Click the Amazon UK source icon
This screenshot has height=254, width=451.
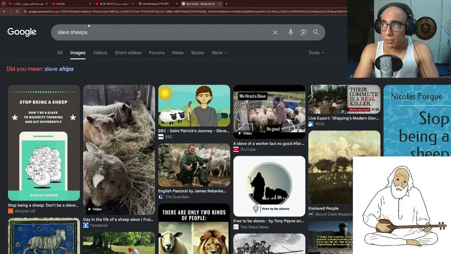click(x=11, y=211)
